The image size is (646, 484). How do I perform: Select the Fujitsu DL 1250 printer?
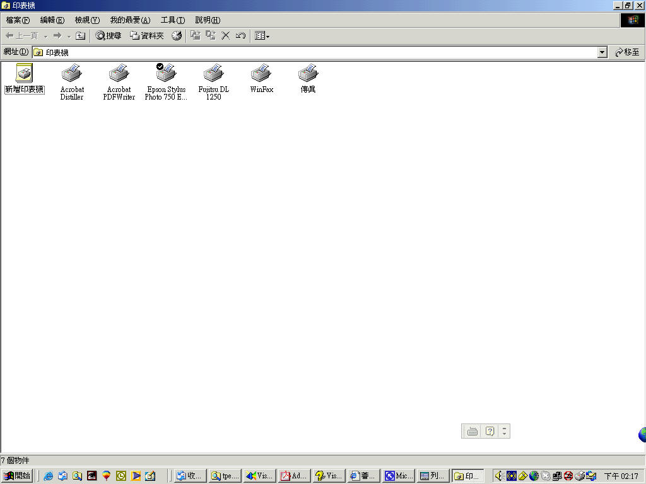pyautogui.click(x=213, y=82)
